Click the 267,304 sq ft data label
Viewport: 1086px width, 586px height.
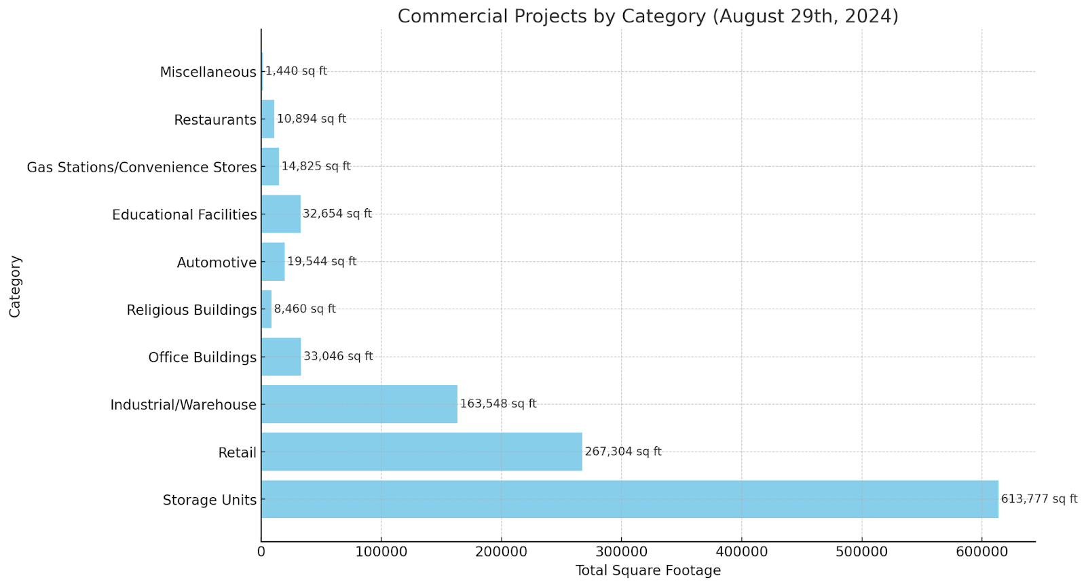coord(622,452)
